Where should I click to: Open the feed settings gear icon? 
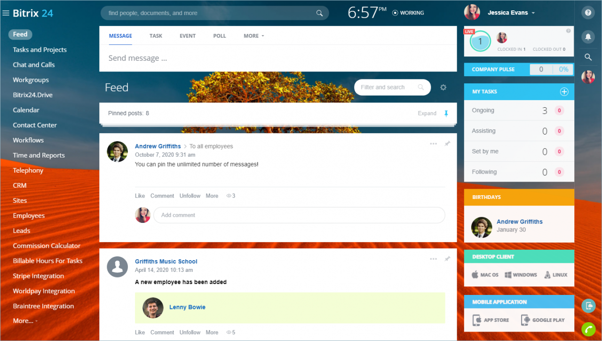tap(443, 87)
